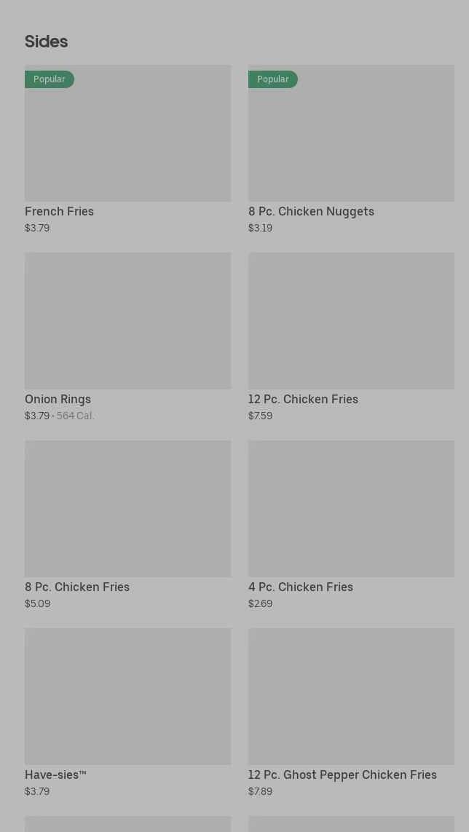469x832 pixels.
Task: Choose the 4 Pc. Chicken Fries title
Action: click(300, 587)
